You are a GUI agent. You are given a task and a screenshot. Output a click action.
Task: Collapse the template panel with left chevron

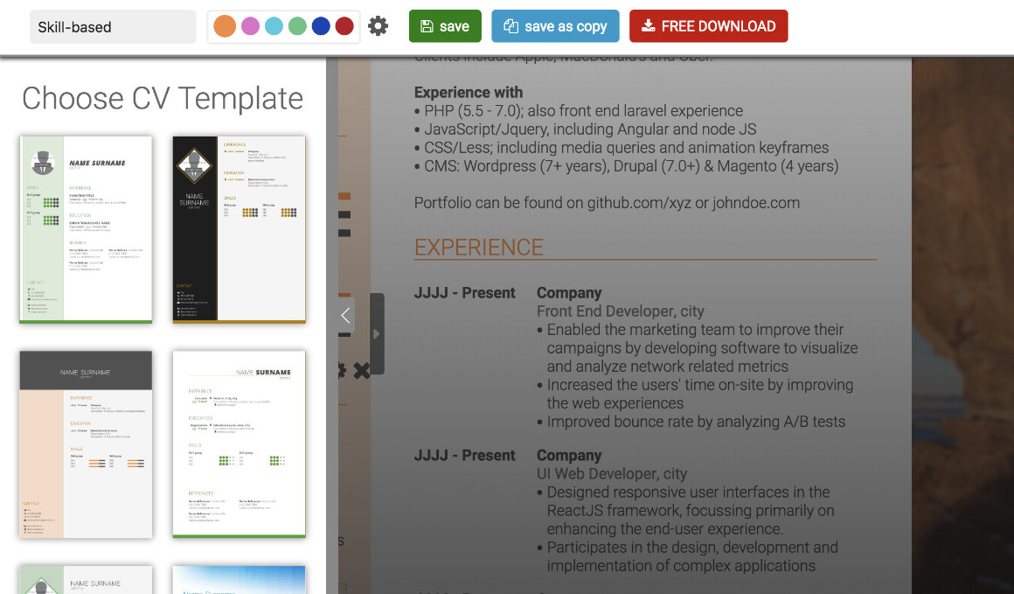[x=345, y=315]
